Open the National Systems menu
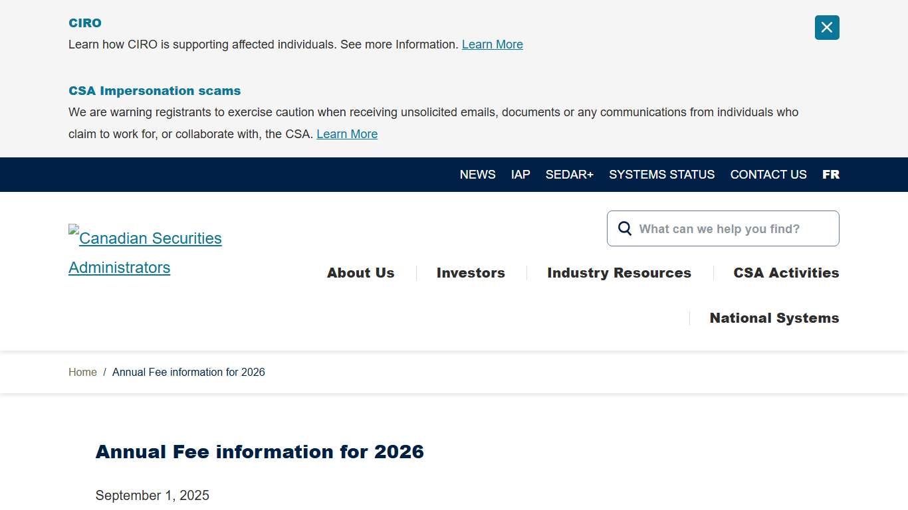Screen dimensions: 908x510 pos(774,317)
